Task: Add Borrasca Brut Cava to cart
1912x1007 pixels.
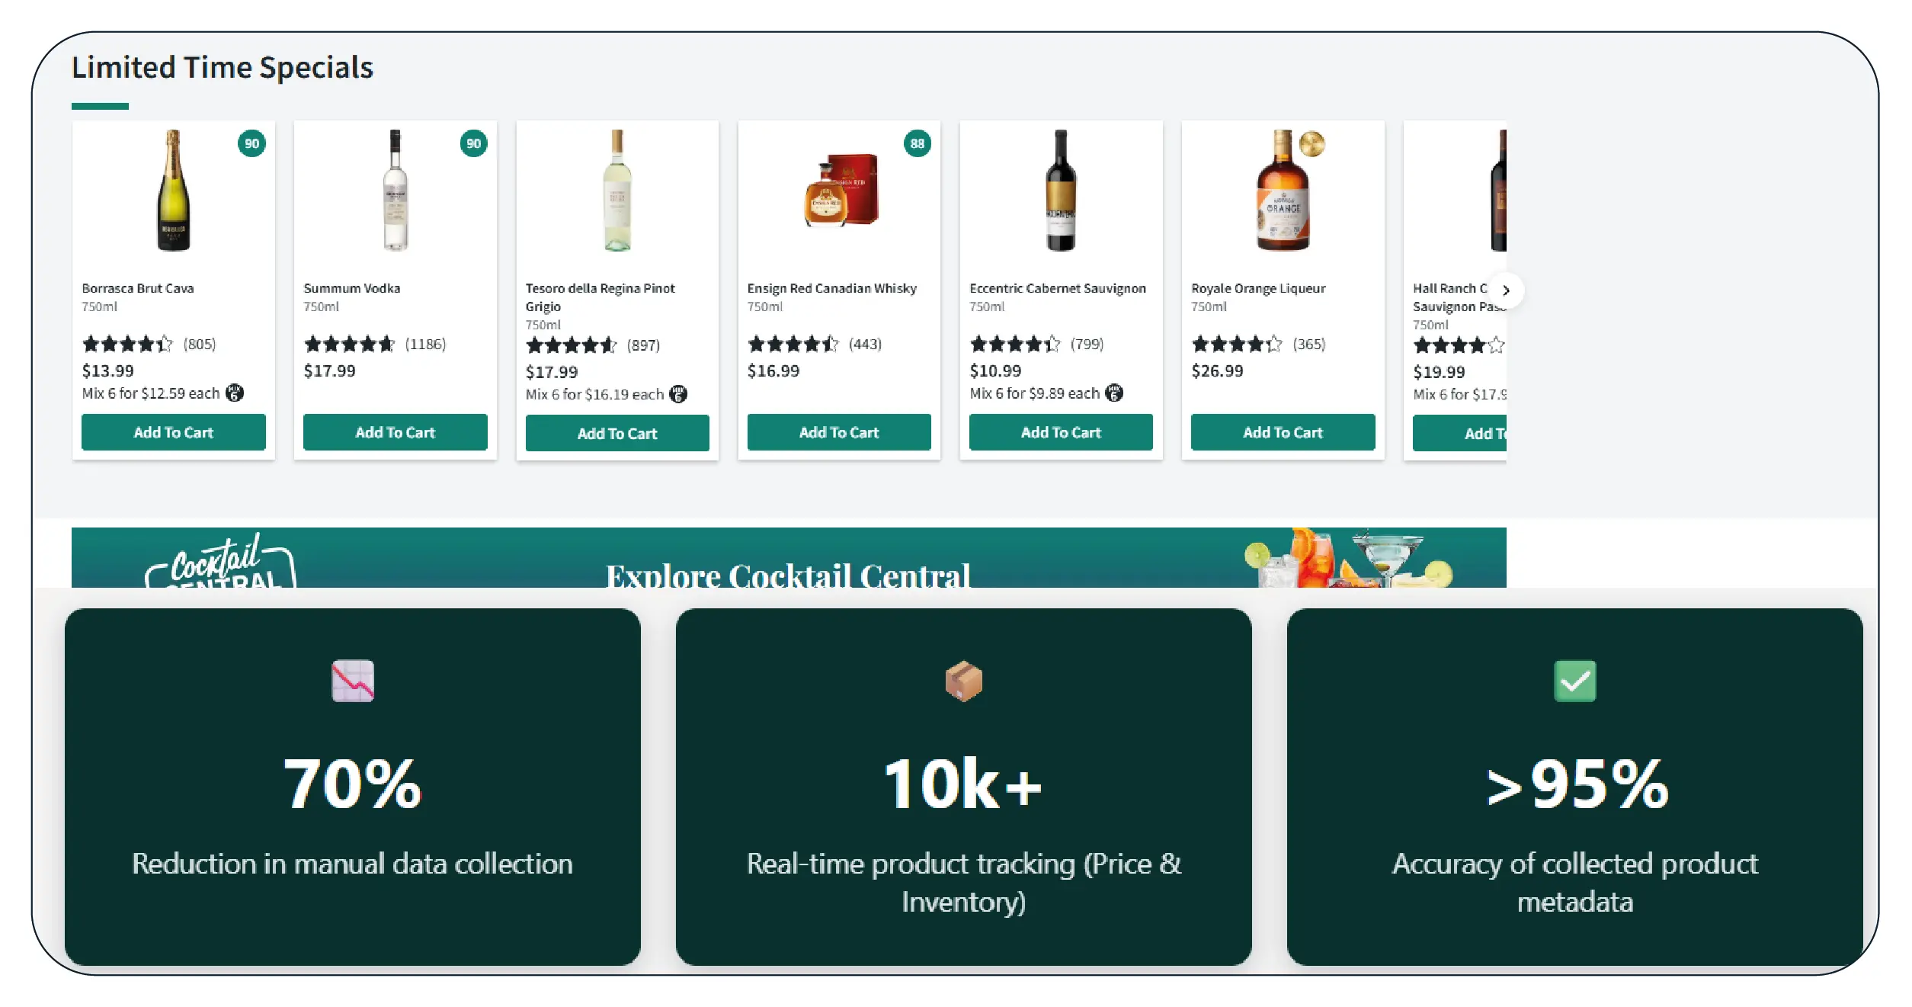Action: pyautogui.click(x=174, y=432)
